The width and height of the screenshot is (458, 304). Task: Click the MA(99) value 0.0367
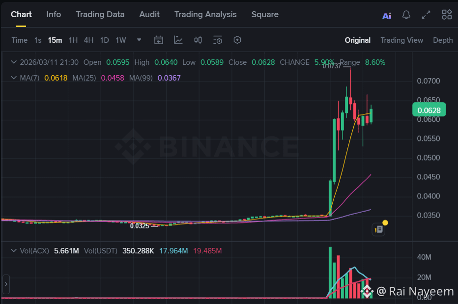(169, 78)
